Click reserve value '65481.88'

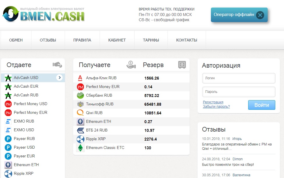coord(153,104)
